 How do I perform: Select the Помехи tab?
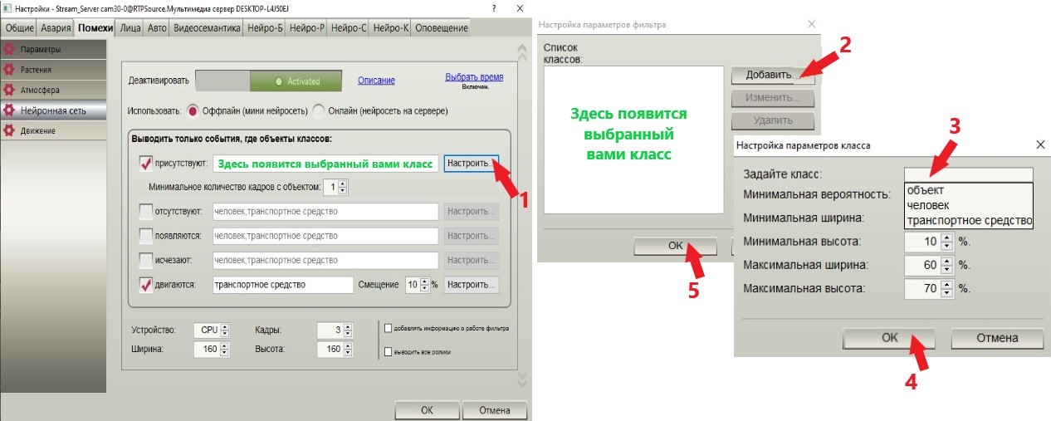95,28
